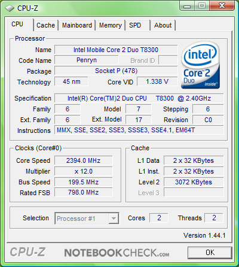Show the About tab

click(x=163, y=25)
